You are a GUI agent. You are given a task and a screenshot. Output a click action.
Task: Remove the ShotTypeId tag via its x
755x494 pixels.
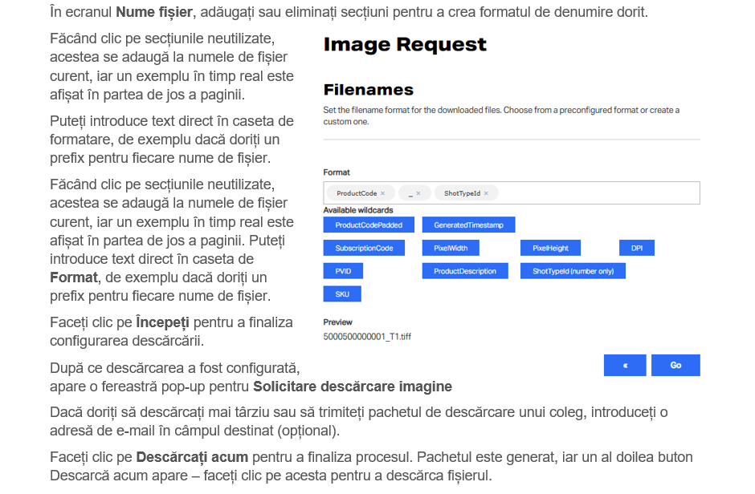[x=486, y=193]
